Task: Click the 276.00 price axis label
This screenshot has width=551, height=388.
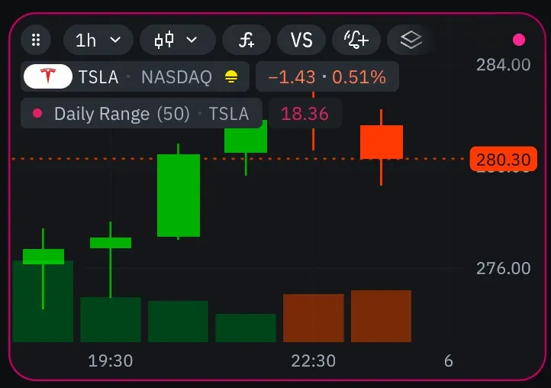Action: [x=503, y=268]
